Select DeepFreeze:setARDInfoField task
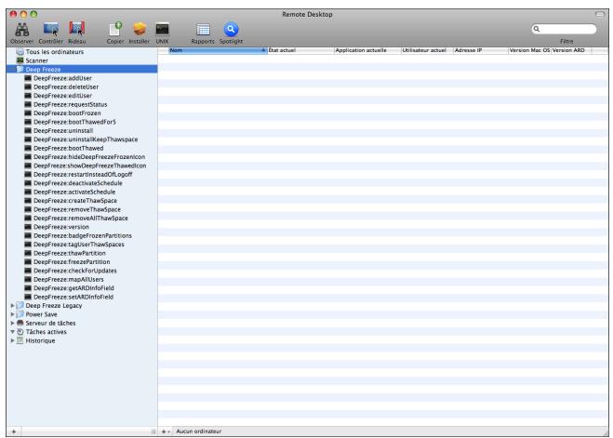613x438 pixels. [73, 297]
